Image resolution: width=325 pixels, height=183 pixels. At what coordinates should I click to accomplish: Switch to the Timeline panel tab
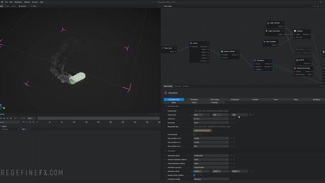coord(186,86)
